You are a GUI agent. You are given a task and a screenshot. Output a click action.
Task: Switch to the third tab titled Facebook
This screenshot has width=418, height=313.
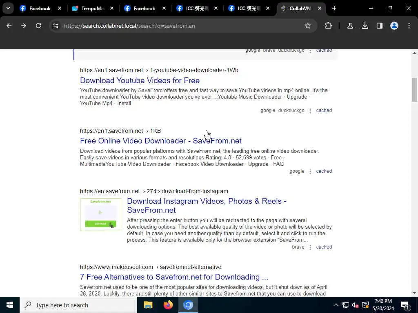click(145, 9)
